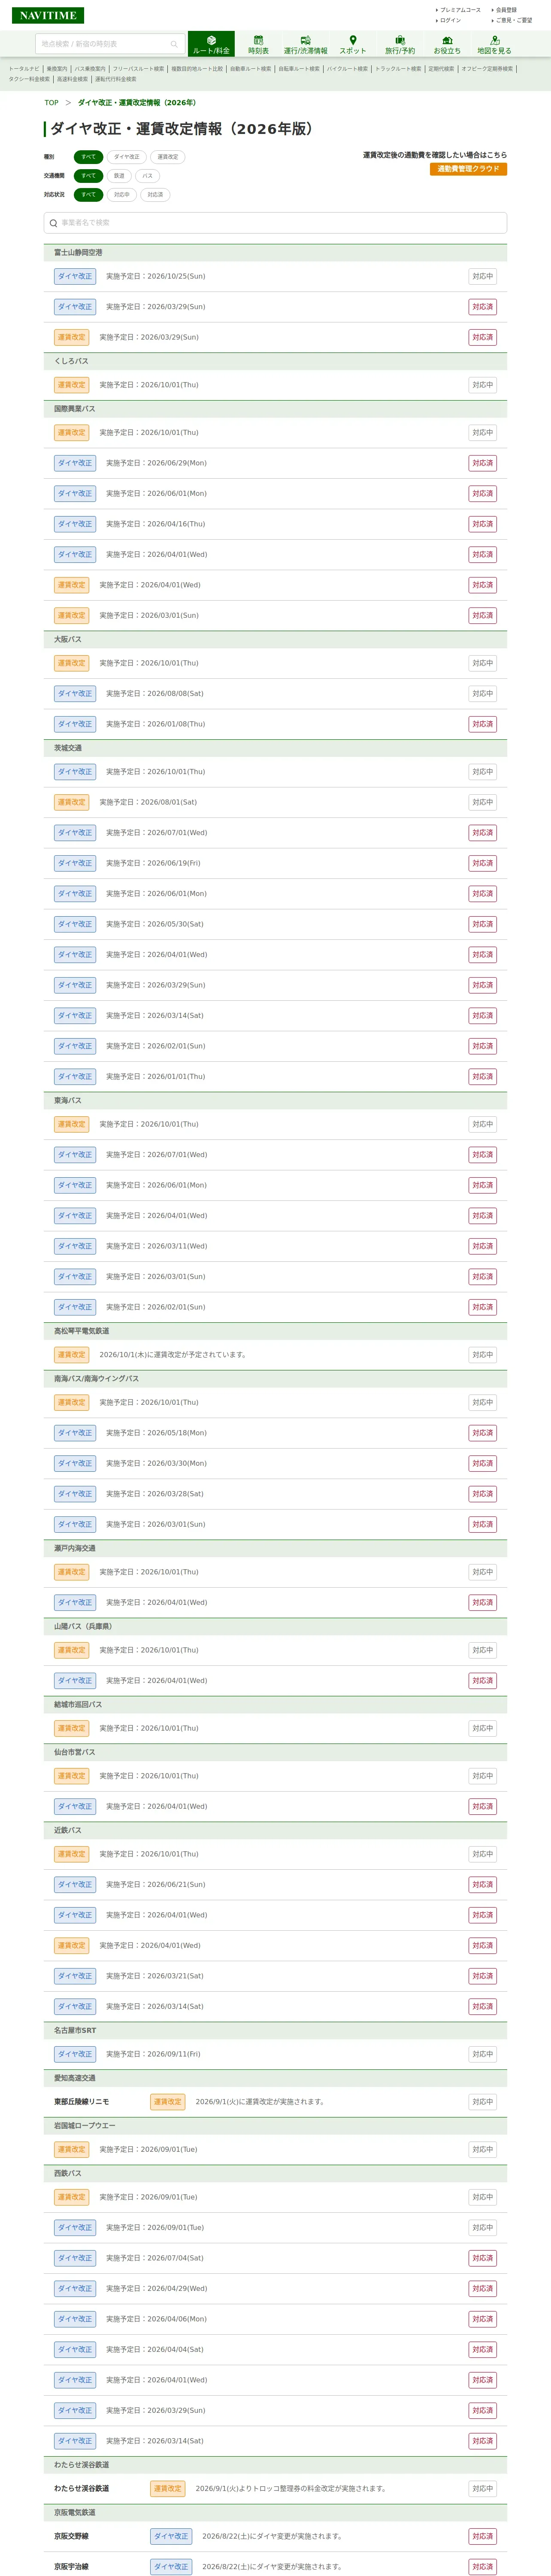Open the 乗換案内 sub-menu link

pos(57,69)
